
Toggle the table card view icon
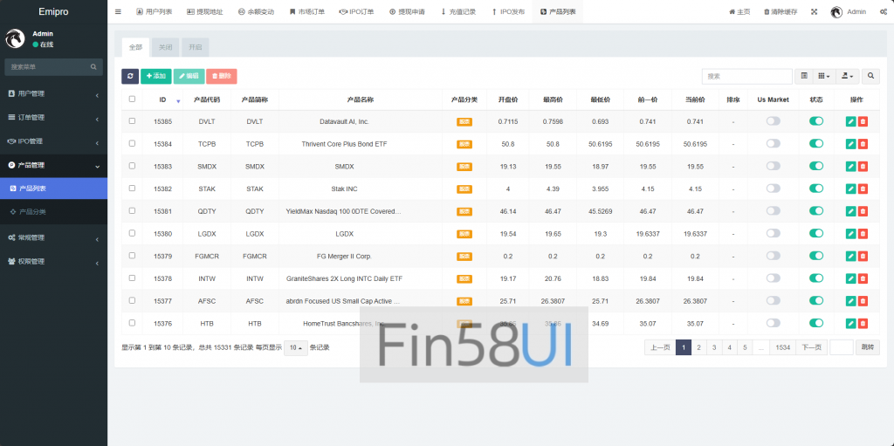click(804, 77)
